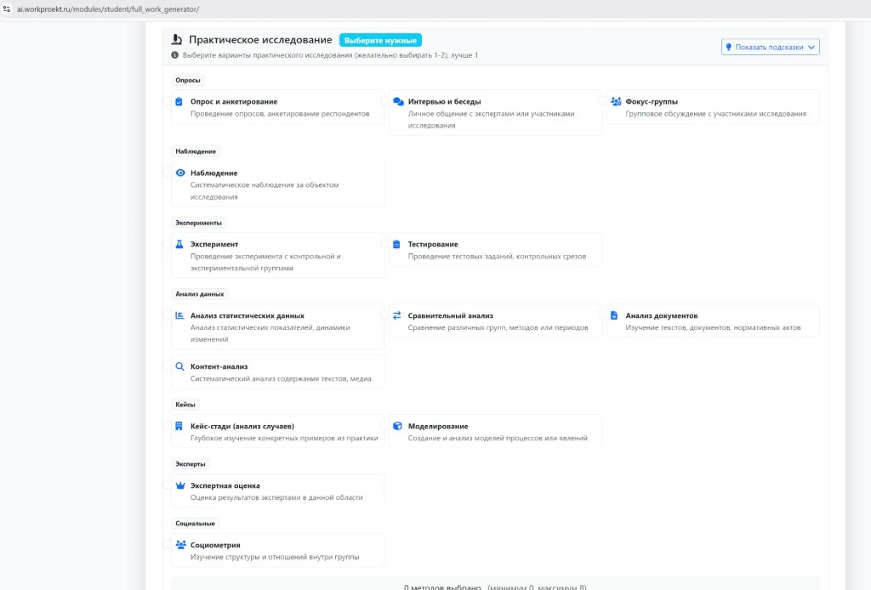Open site info icon in the address bar
The image size is (871, 590).
coord(7,9)
